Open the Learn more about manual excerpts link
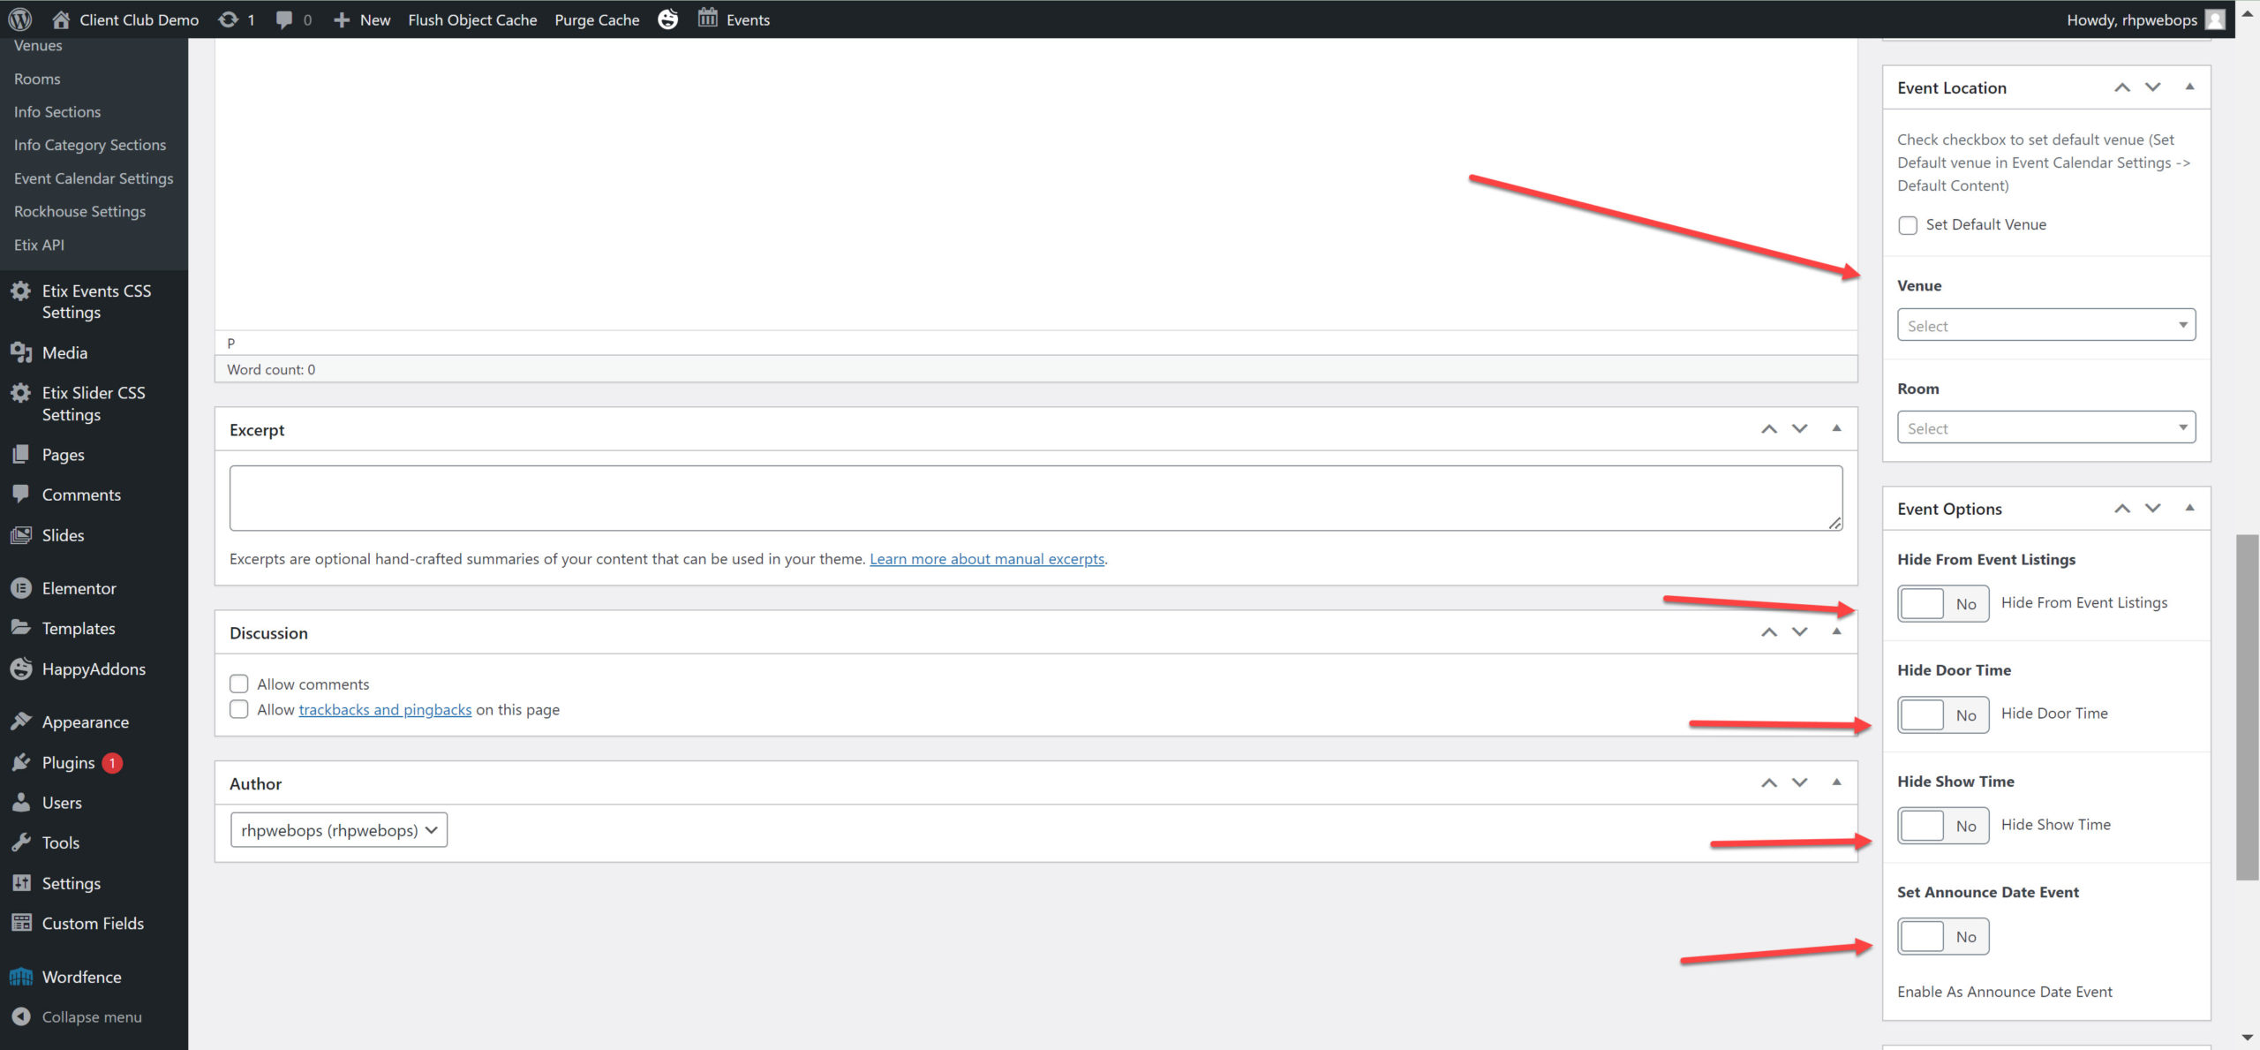The width and height of the screenshot is (2260, 1050). pos(986,559)
